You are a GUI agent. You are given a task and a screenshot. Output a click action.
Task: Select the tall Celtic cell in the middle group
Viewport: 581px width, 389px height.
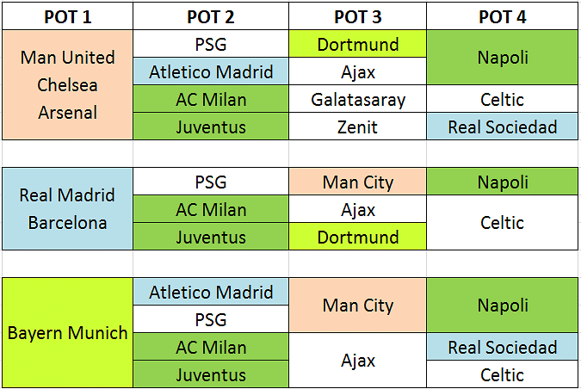(503, 223)
